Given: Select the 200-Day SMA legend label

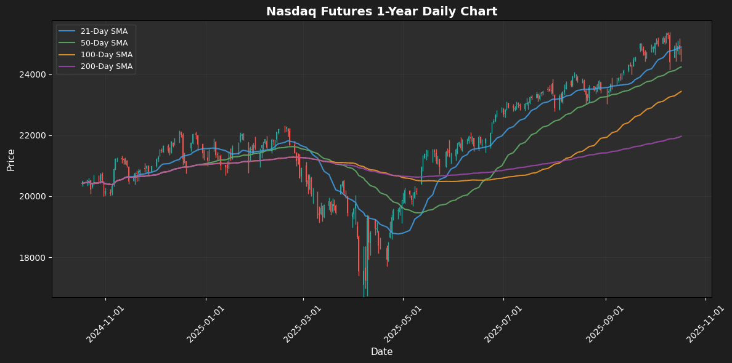Looking at the screenshot, I should click(x=107, y=66).
